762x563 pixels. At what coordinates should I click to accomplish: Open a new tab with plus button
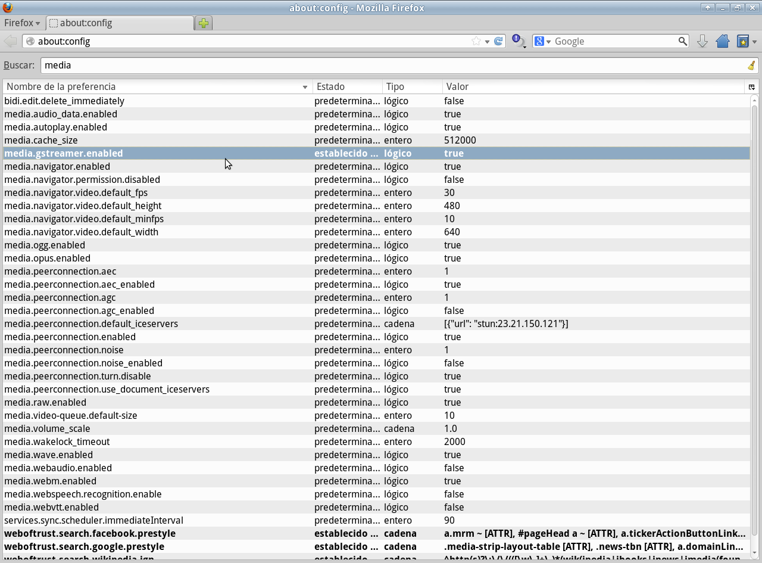(x=204, y=23)
